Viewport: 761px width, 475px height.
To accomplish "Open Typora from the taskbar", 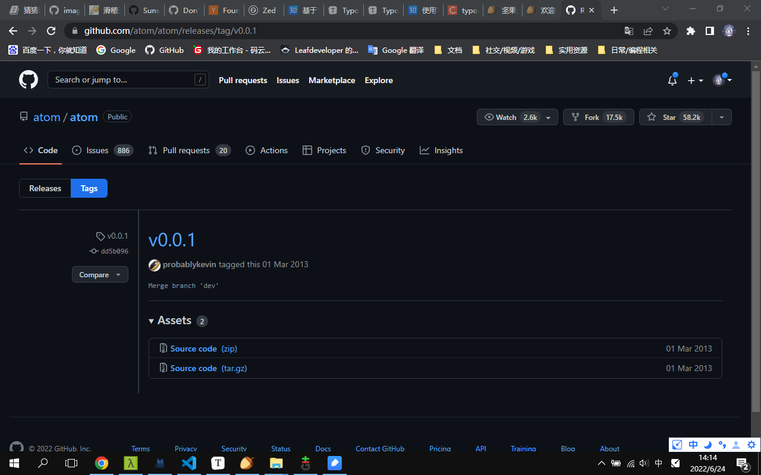I will click(x=218, y=463).
